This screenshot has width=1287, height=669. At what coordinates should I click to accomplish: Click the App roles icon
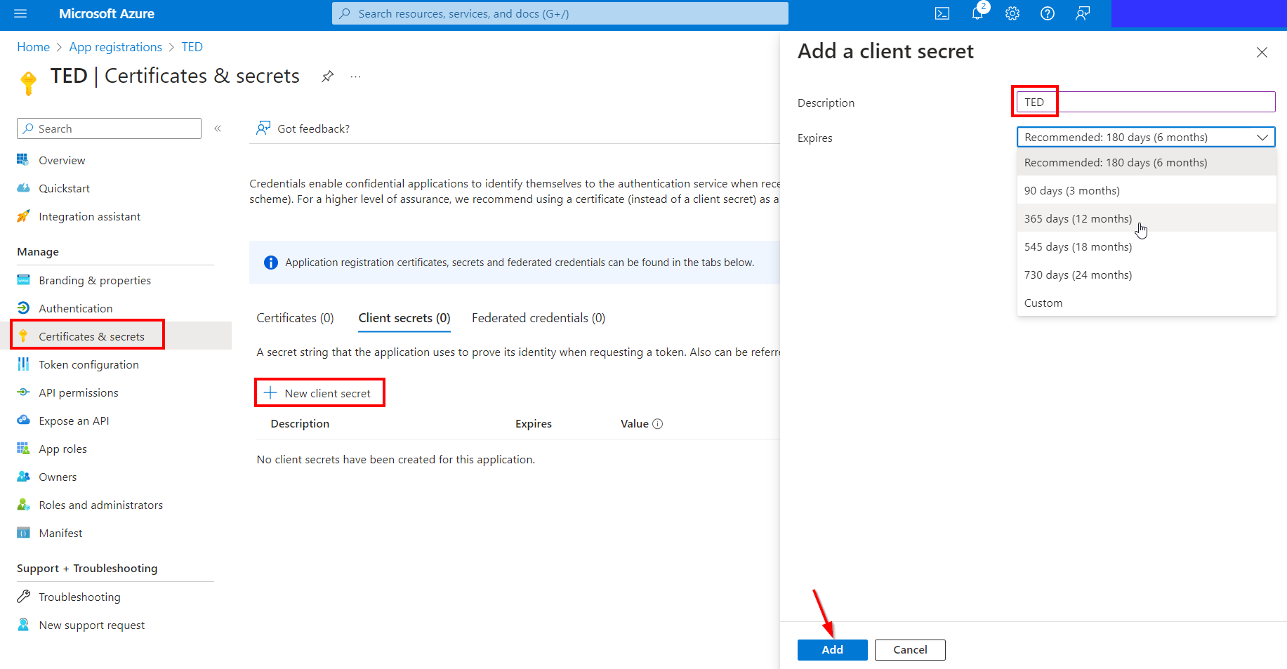tap(23, 449)
